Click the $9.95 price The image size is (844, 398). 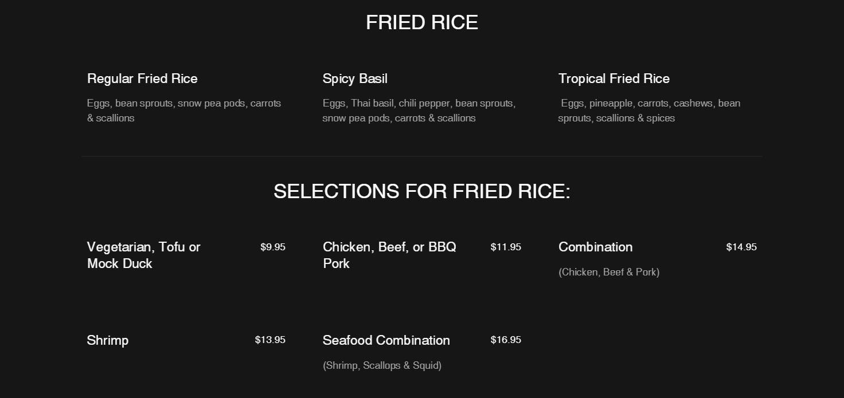tap(272, 247)
